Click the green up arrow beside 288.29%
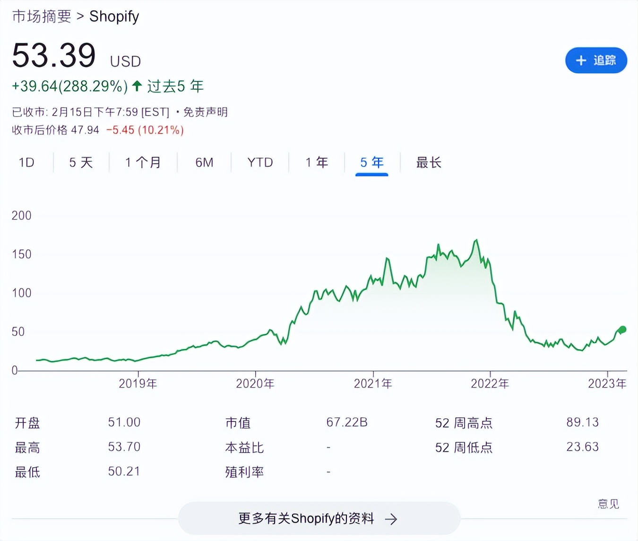This screenshot has width=638, height=541. pos(137,86)
